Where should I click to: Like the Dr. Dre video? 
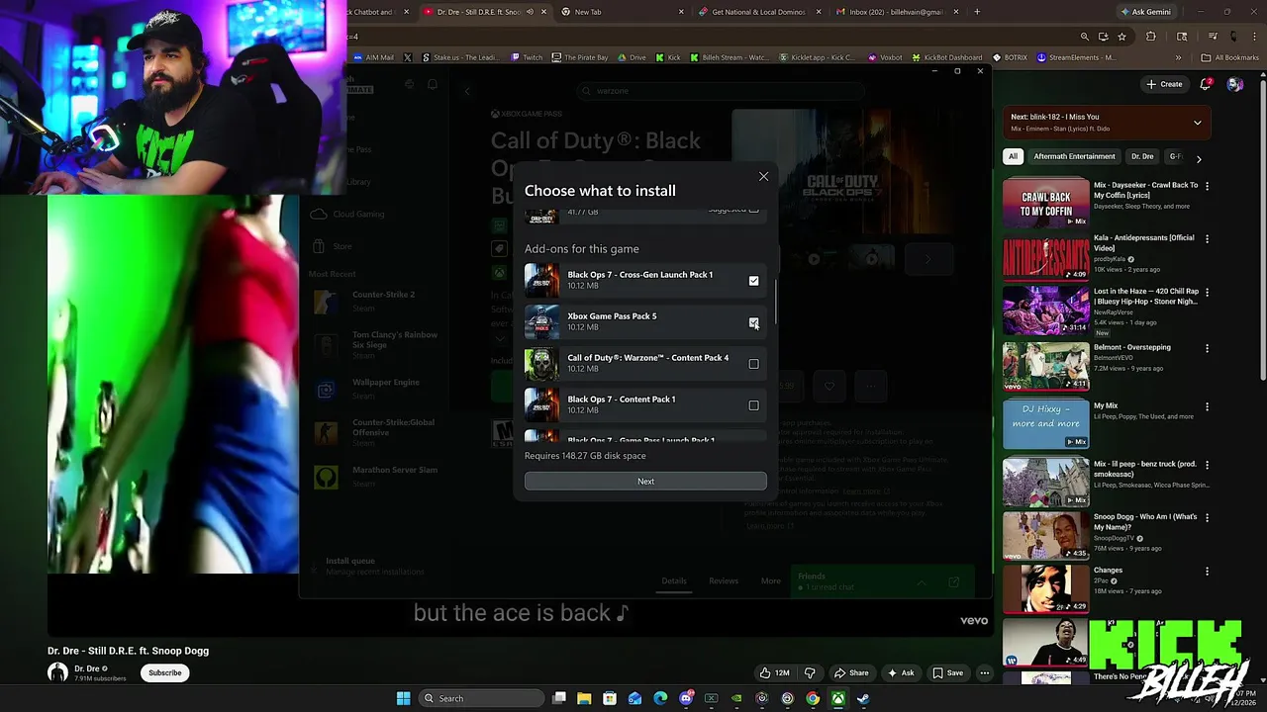coord(773,672)
